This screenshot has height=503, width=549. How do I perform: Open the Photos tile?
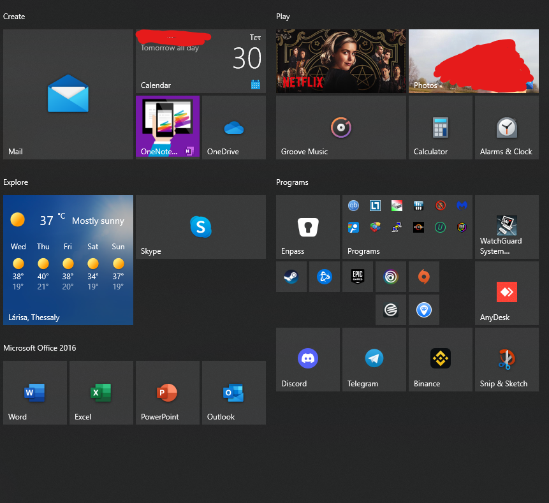coord(473,61)
